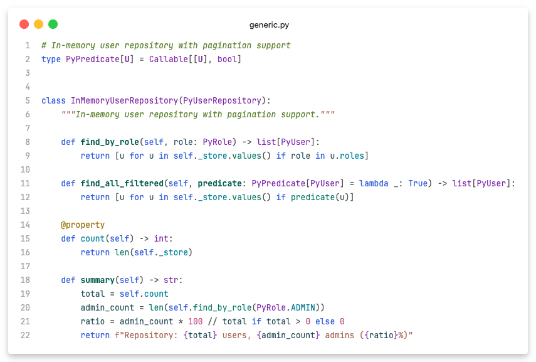The image size is (536, 362).
Task: Click the @property decorator
Action: pyautogui.click(x=84, y=225)
